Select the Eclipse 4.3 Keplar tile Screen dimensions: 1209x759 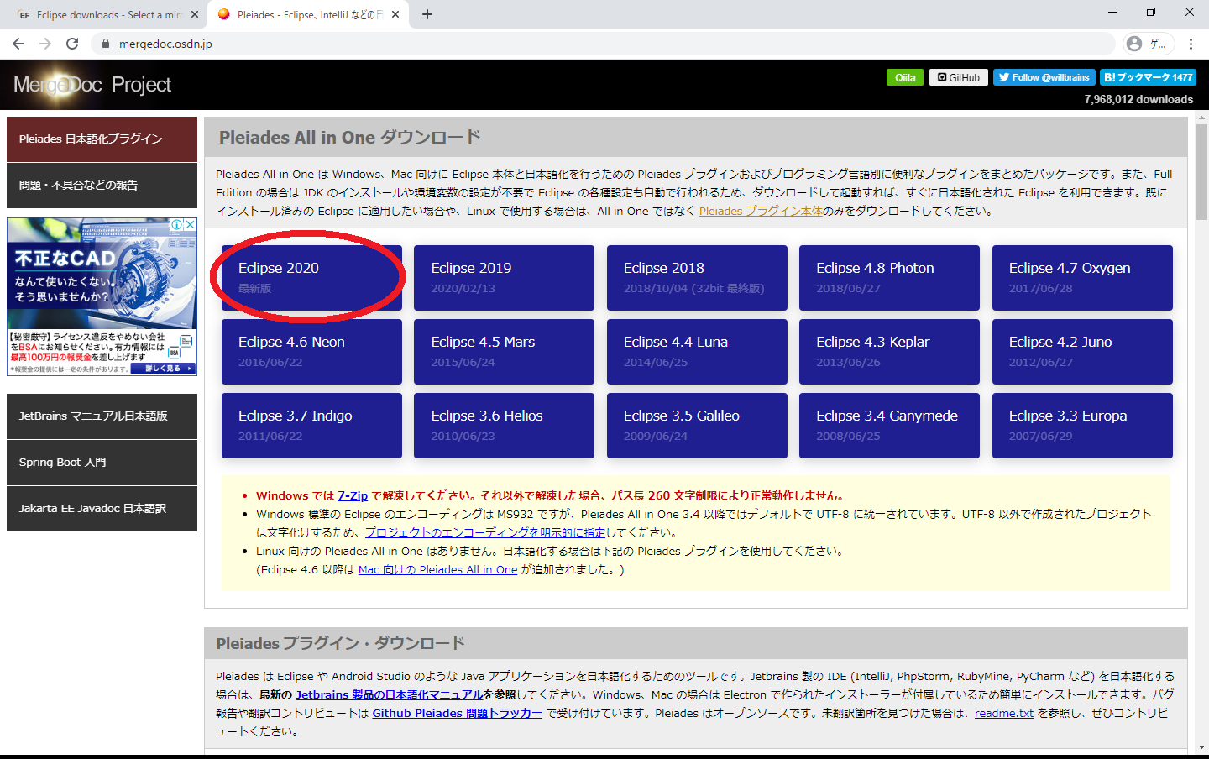coord(889,352)
